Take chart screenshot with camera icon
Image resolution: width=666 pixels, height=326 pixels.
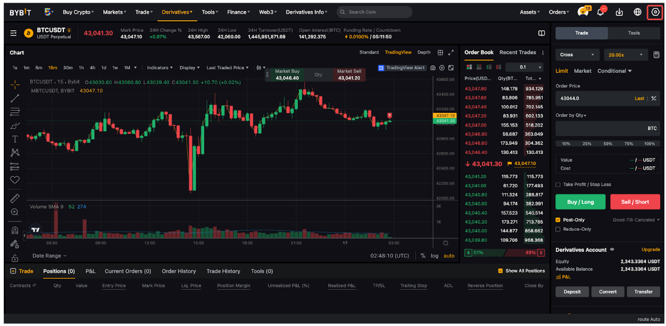pyautogui.click(x=433, y=68)
